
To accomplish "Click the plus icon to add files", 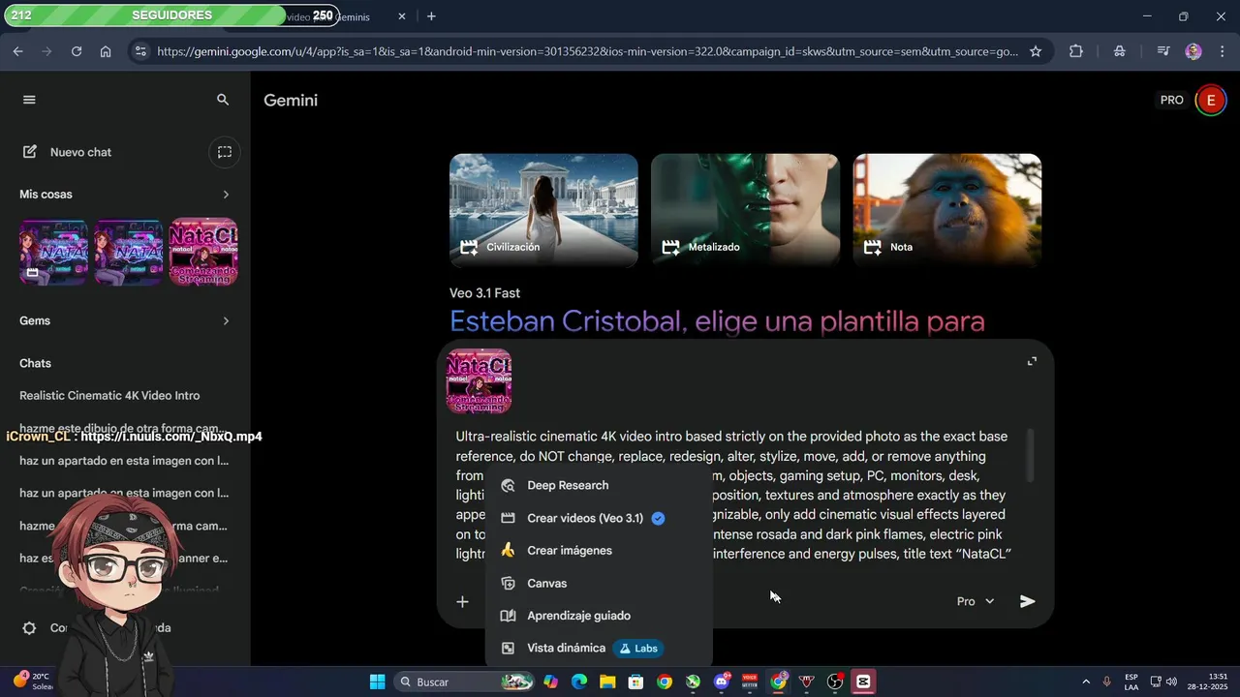I will point(462,601).
